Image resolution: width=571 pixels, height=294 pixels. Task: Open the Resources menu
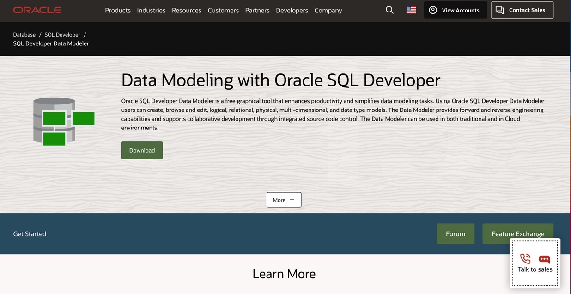coord(187,10)
